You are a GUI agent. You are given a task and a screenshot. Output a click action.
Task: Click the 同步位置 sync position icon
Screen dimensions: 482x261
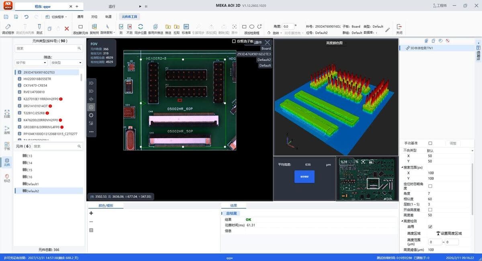[x=141, y=27]
